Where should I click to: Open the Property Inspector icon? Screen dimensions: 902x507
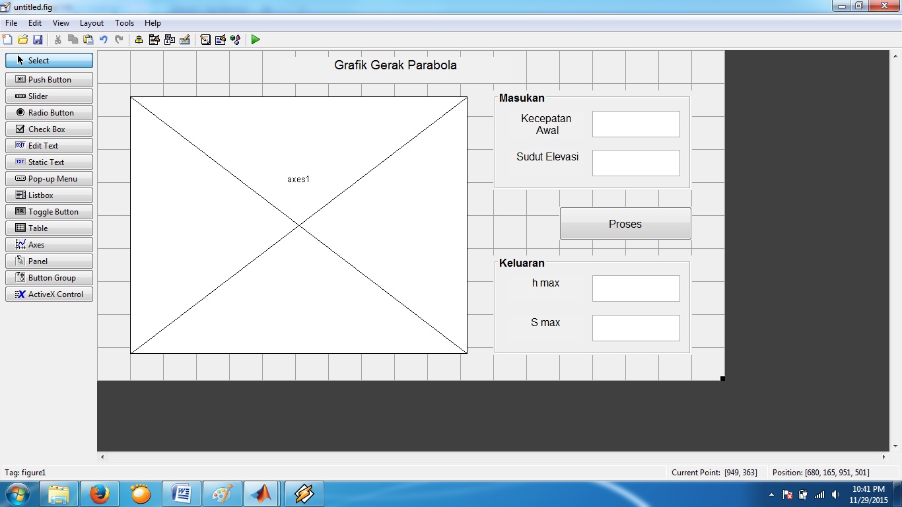pyautogui.click(x=221, y=40)
